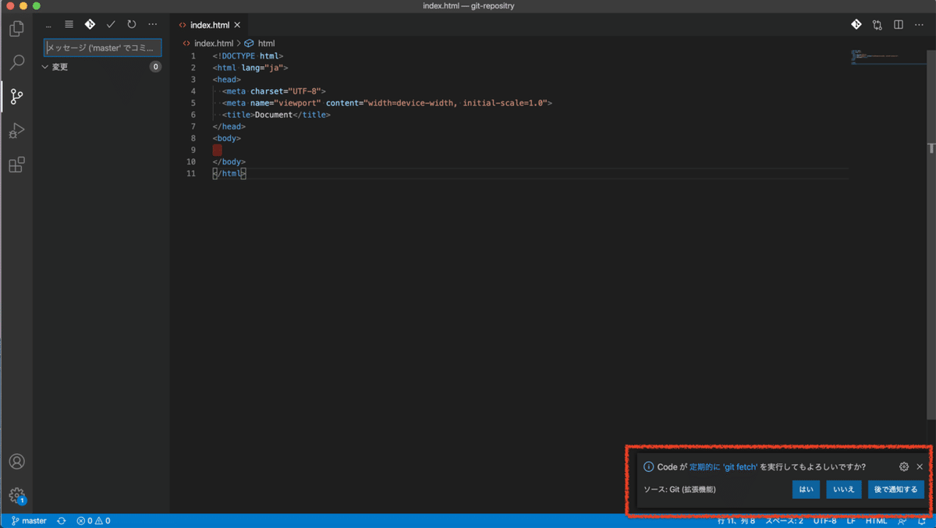Click the info icon in notification
Viewport: 936px width, 528px height.
coord(648,466)
